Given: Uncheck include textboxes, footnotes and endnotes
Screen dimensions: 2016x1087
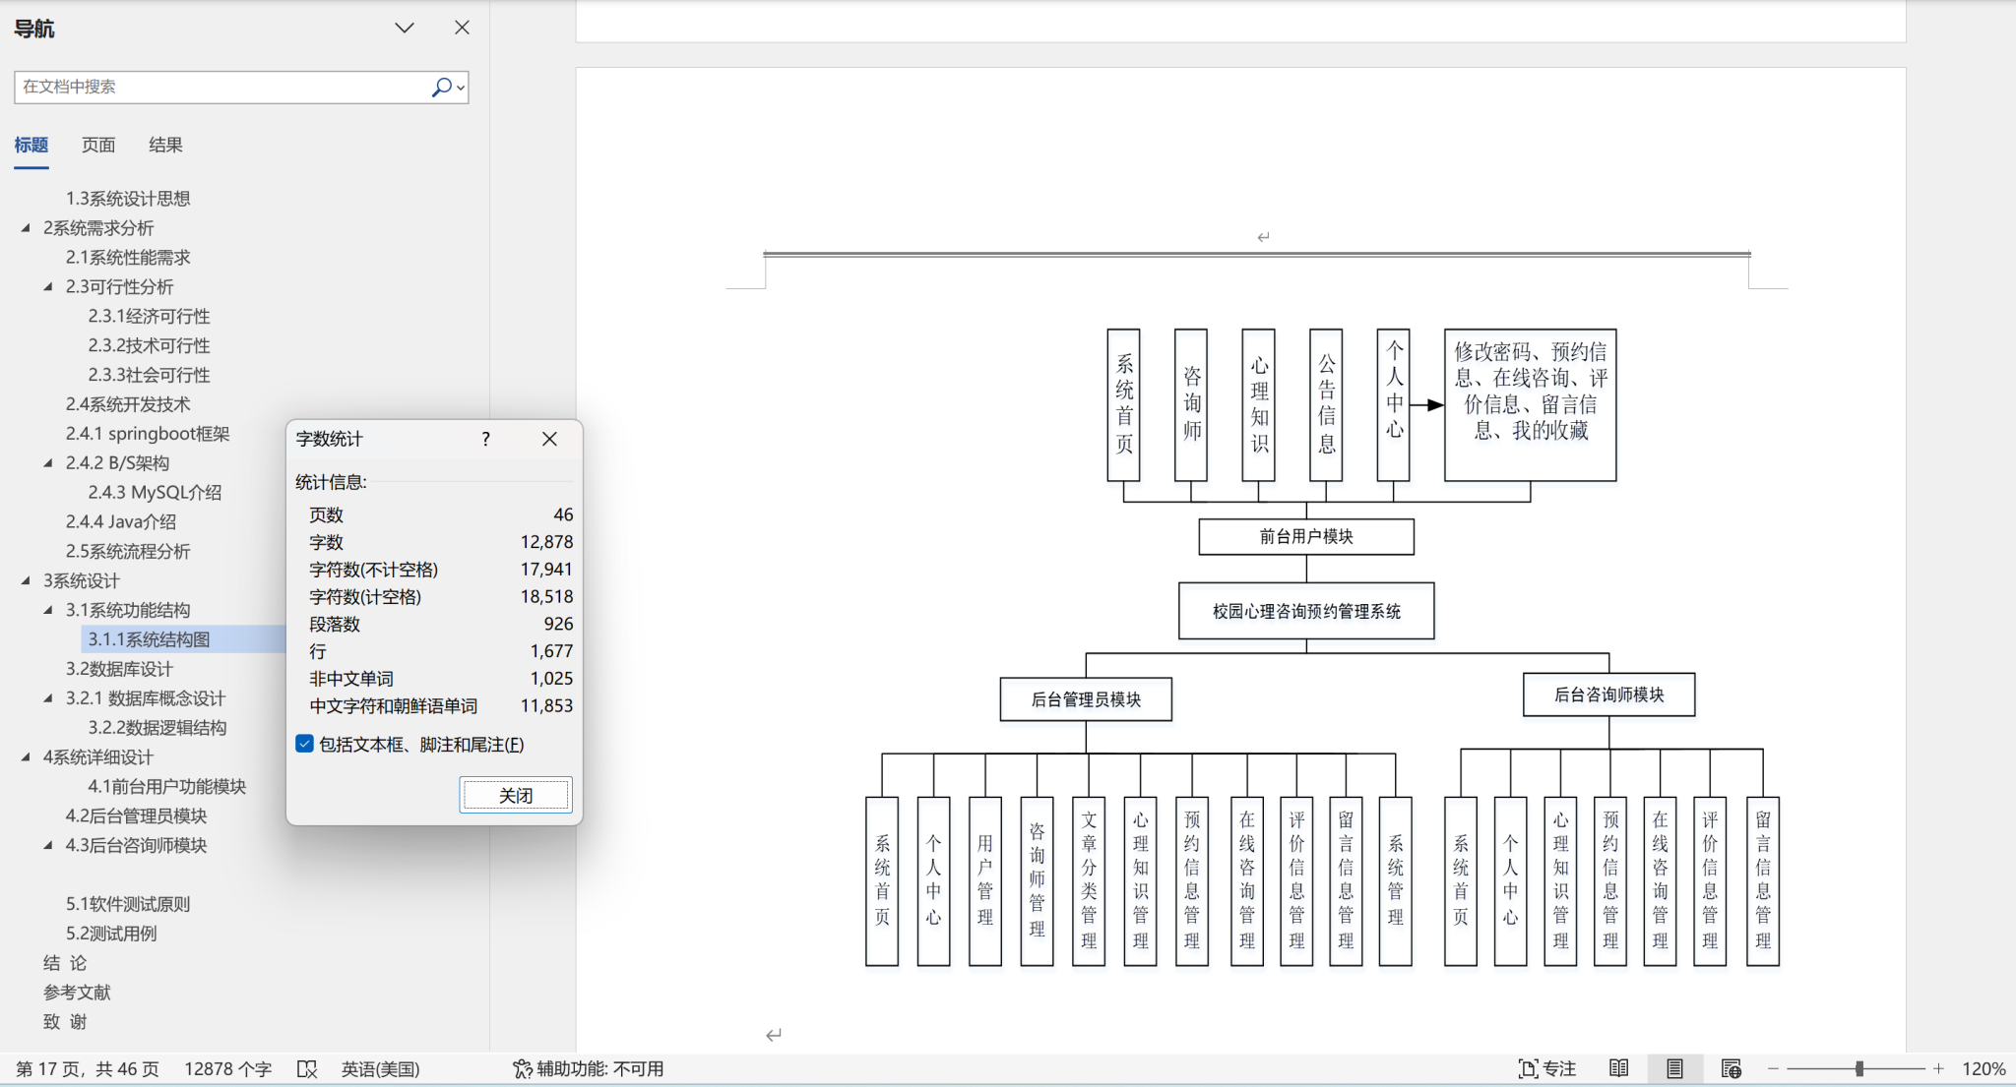Looking at the screenshot, I should (x=305, y=744).
